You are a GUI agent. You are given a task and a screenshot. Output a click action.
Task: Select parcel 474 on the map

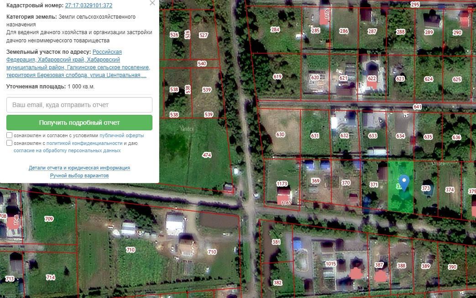207,155
